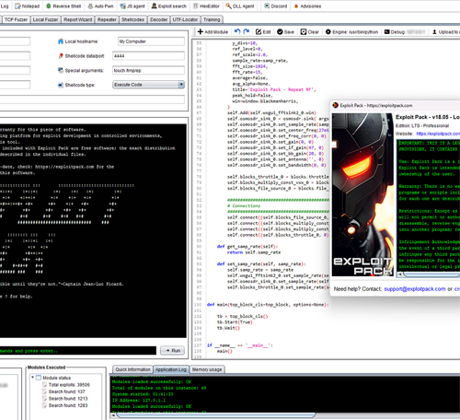This screenshot has height=420, width=460.
Task: Save the current module code
Action: [285, 32]
